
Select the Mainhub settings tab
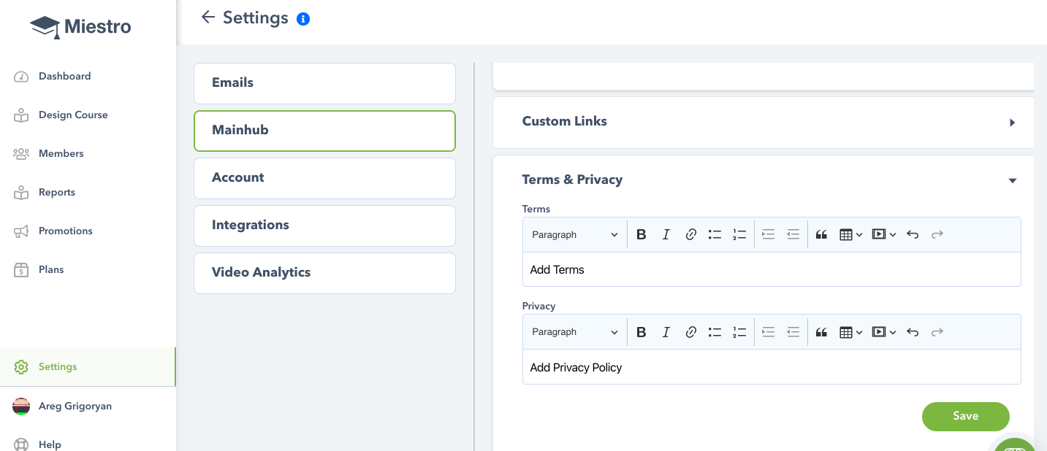click(x=324, y=131)
